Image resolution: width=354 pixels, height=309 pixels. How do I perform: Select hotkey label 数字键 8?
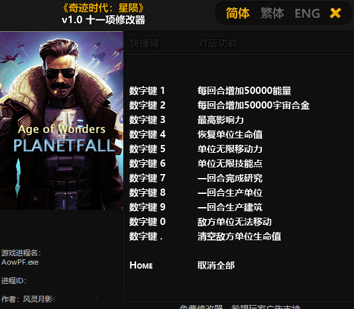point(147,193)
